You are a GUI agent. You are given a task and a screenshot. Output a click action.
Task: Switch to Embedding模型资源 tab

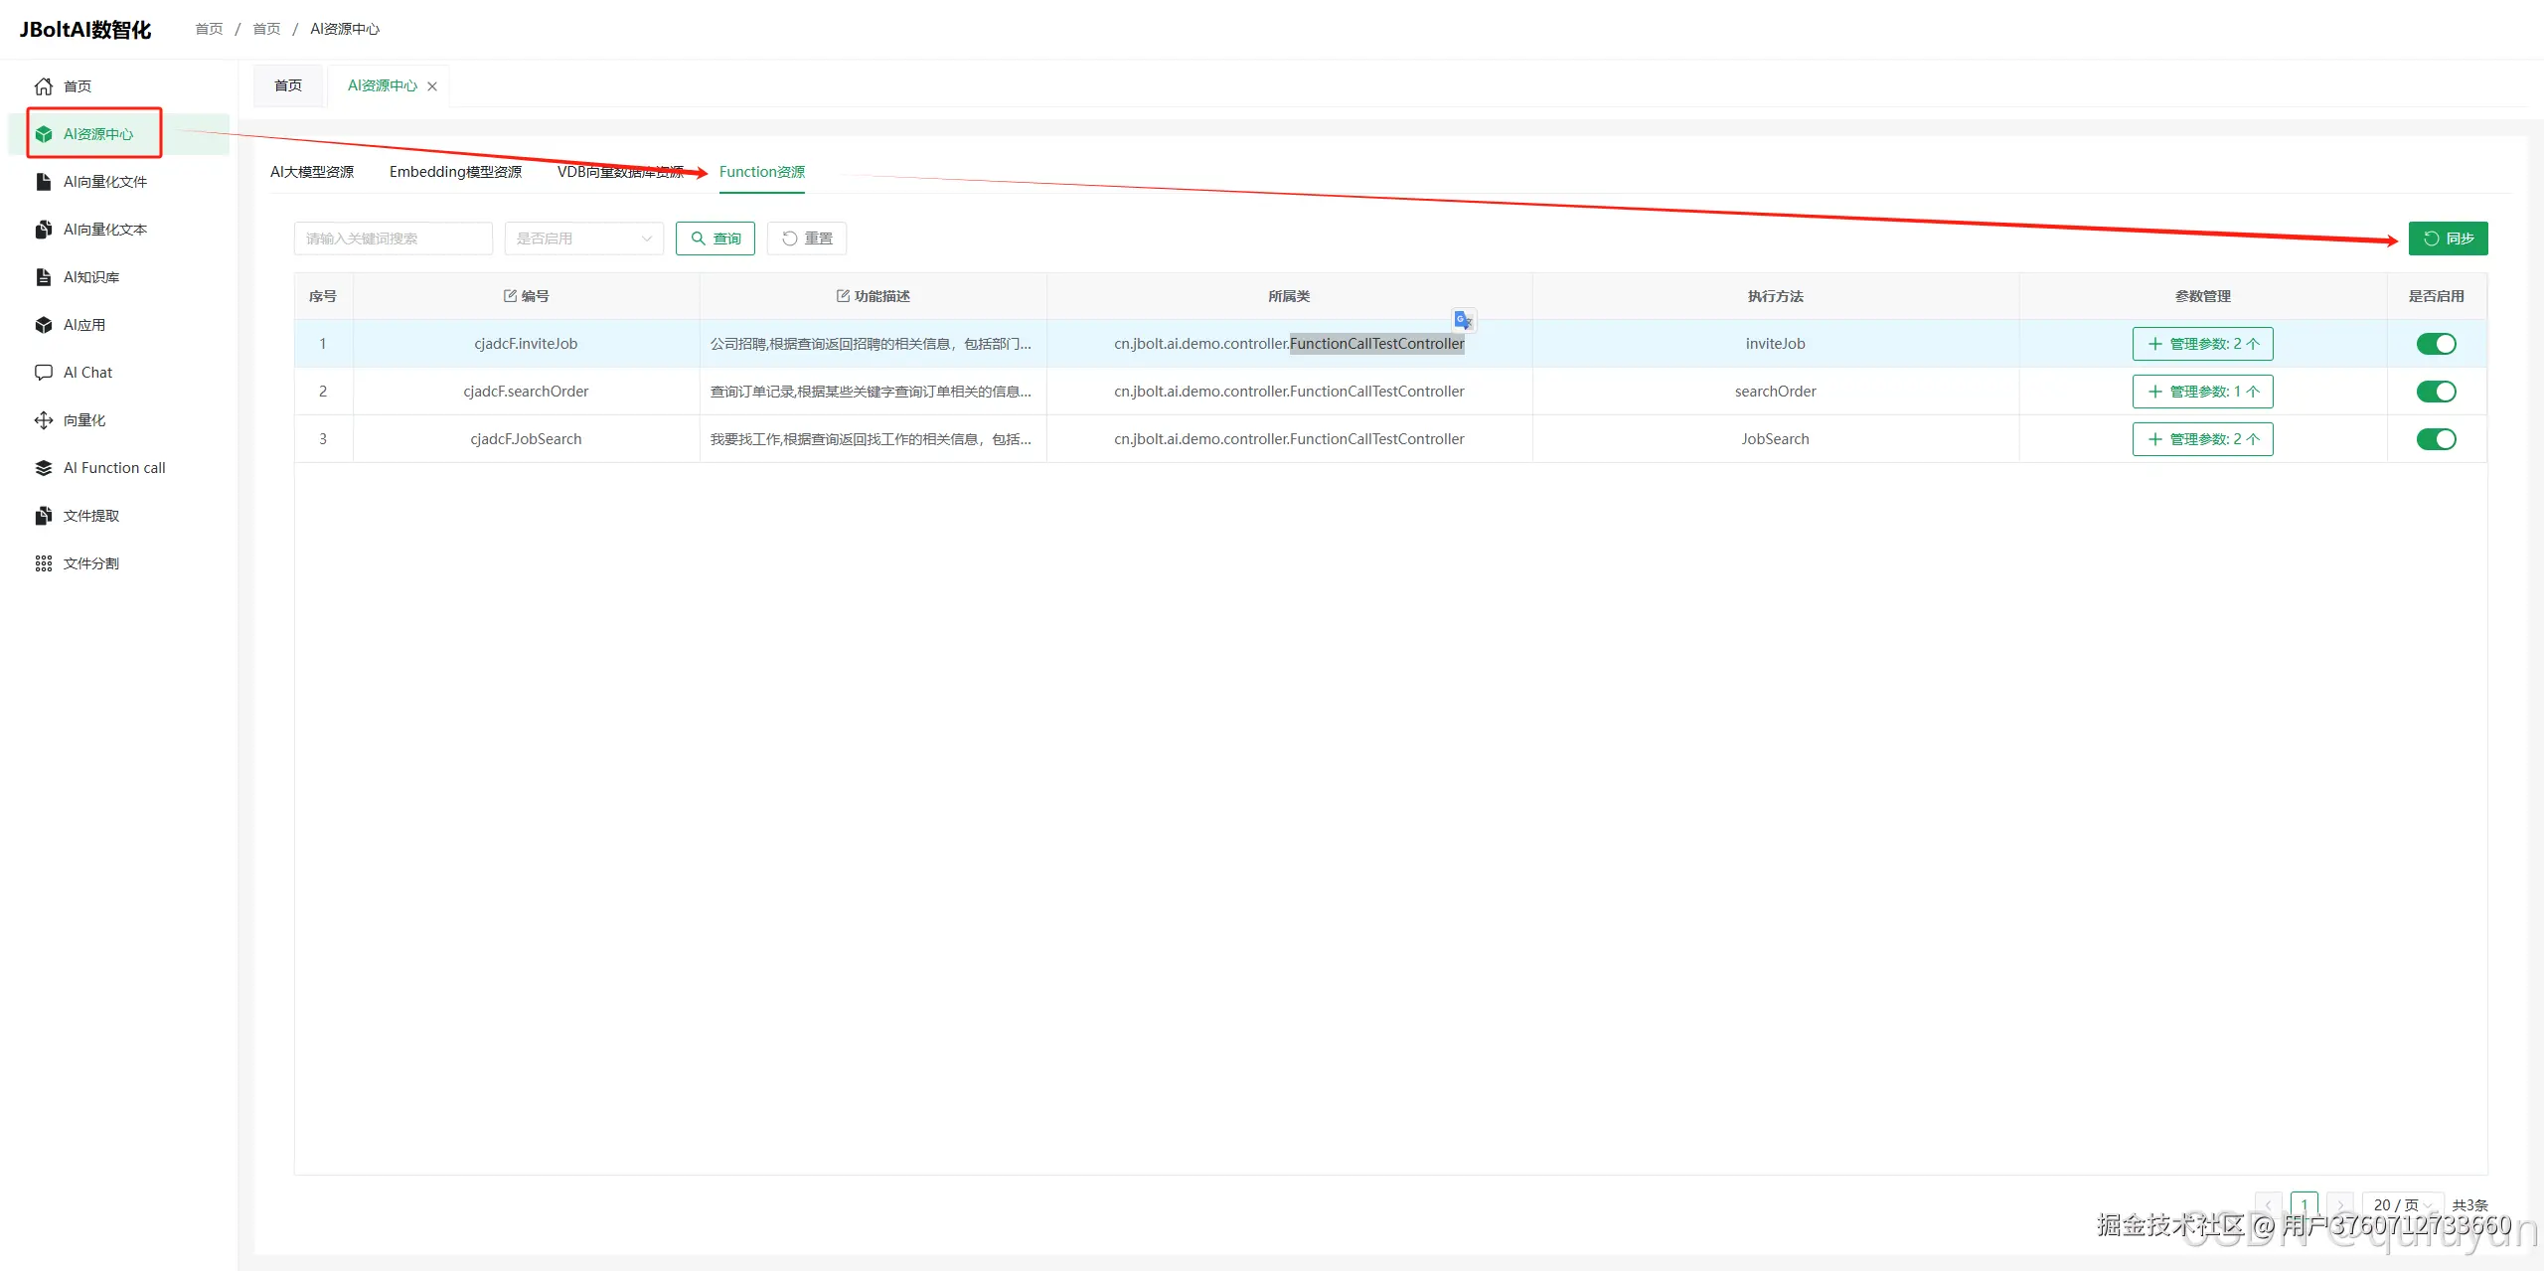(455, 172)
